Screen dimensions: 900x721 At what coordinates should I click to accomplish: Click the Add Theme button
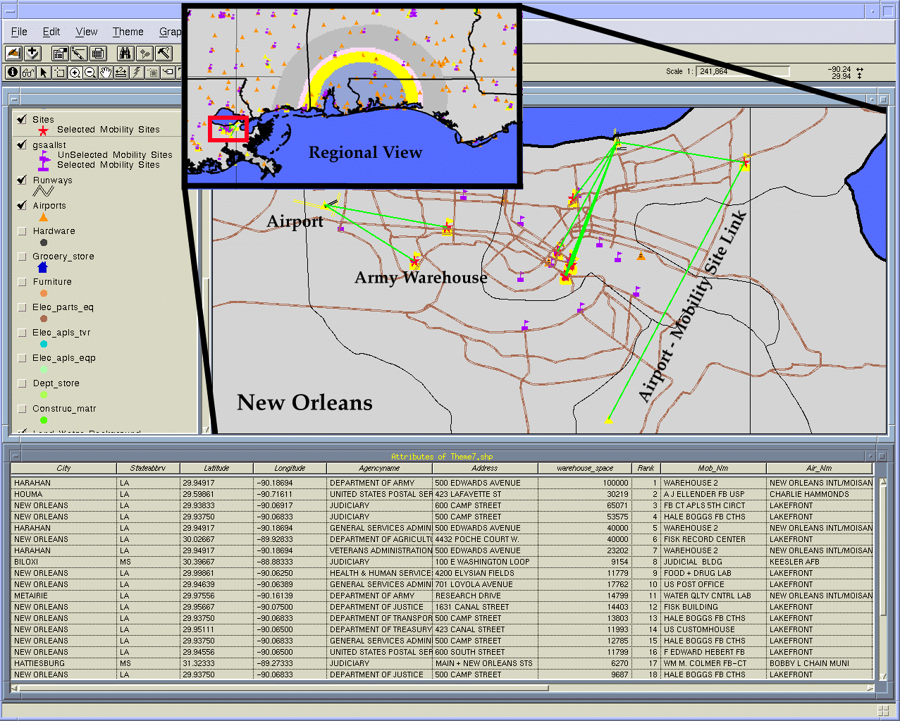tap(32, 53)
